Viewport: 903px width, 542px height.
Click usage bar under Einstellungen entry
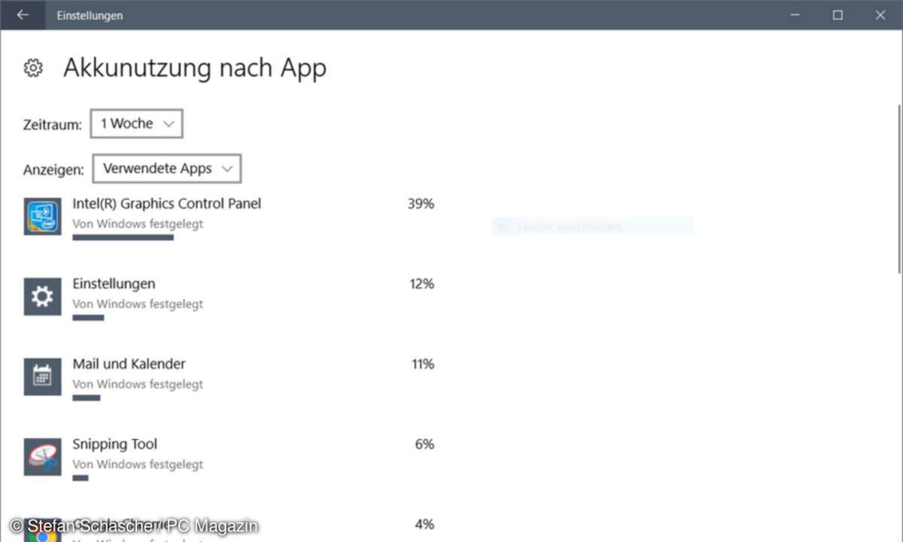tap(88, 318)
